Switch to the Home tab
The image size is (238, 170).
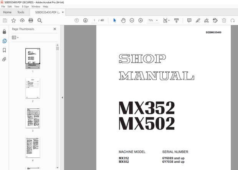[7, 12]
